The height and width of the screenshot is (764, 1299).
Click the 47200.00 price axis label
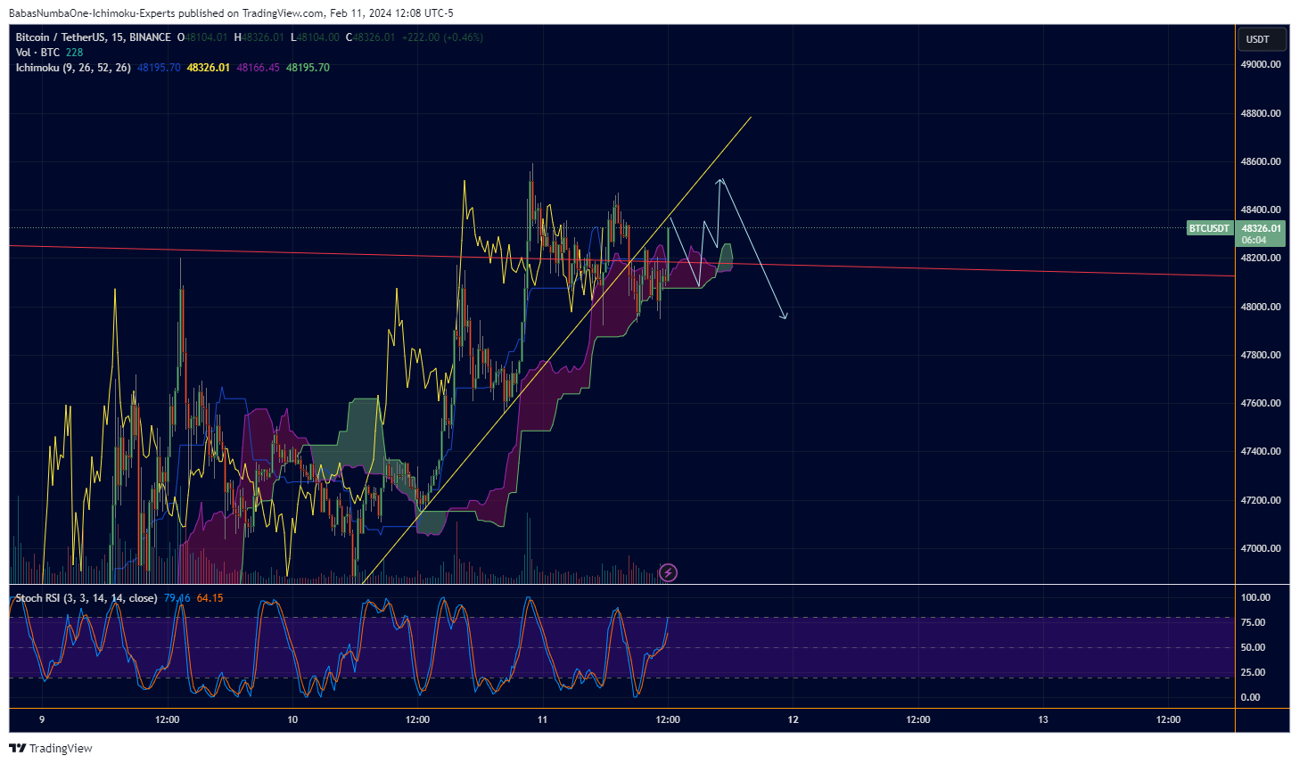coord(1261,500)
